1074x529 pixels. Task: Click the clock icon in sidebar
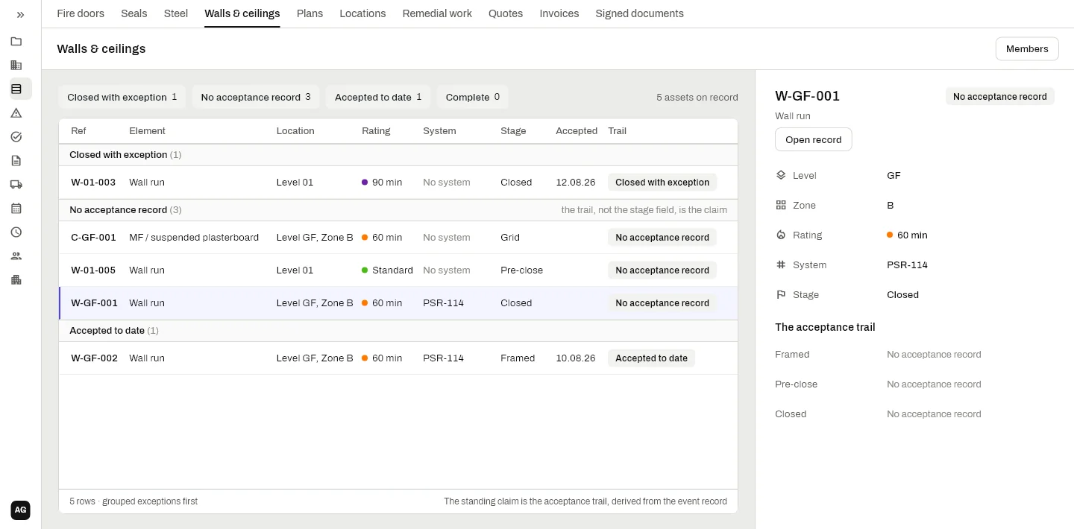click(16, 232)
